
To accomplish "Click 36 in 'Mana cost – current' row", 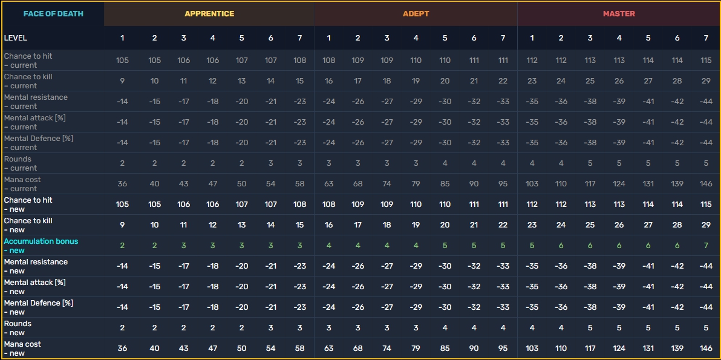I will [122, 184].
